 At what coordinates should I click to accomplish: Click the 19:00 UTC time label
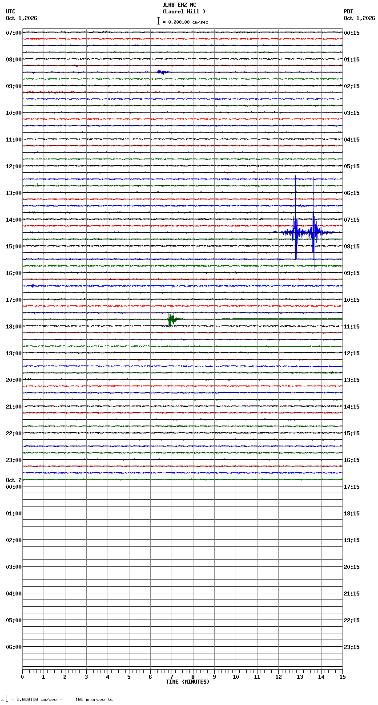coord(14,353)
